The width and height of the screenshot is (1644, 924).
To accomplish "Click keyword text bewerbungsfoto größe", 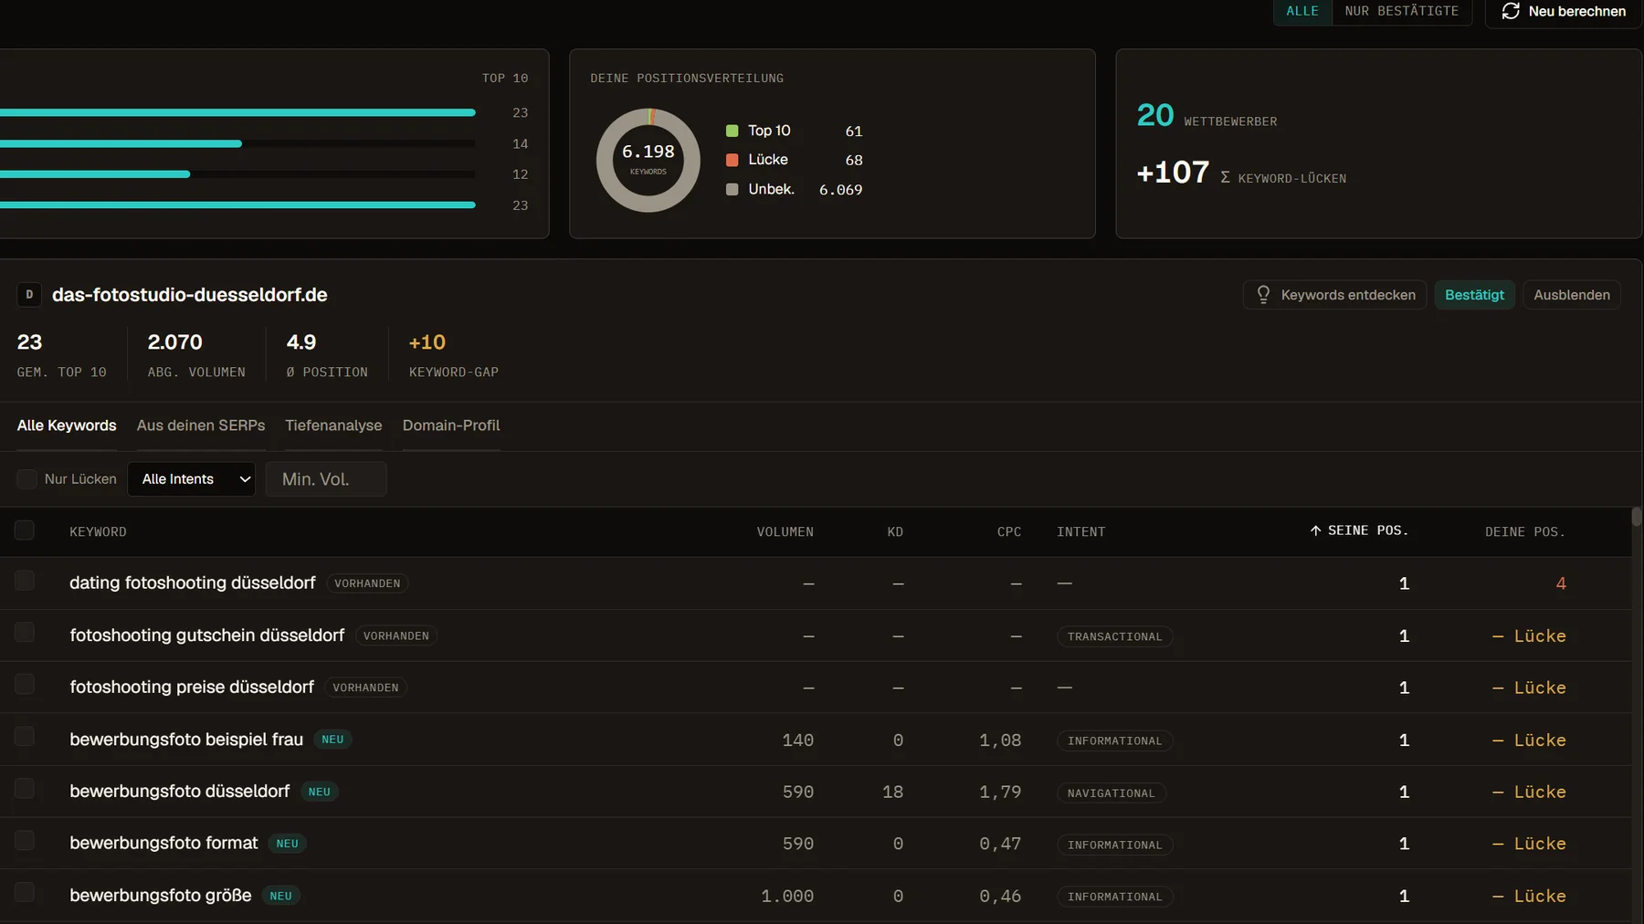I will click(x=161, y=896).
